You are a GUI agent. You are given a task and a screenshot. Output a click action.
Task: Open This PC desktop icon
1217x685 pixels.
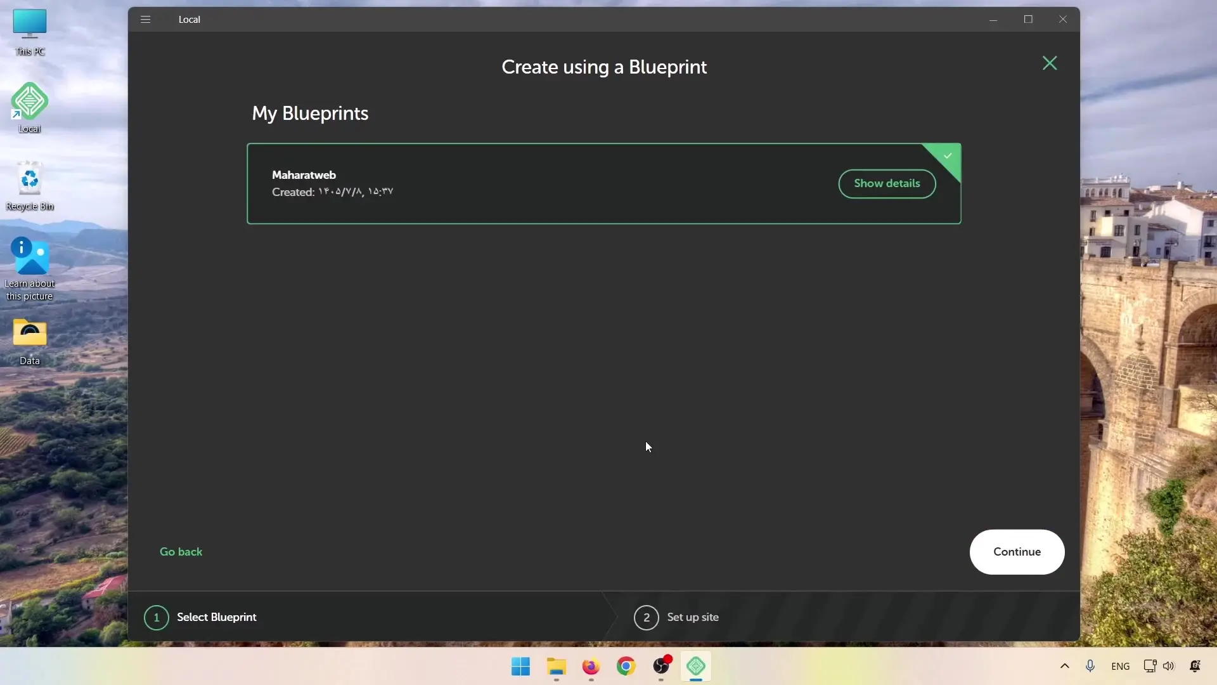30,32
